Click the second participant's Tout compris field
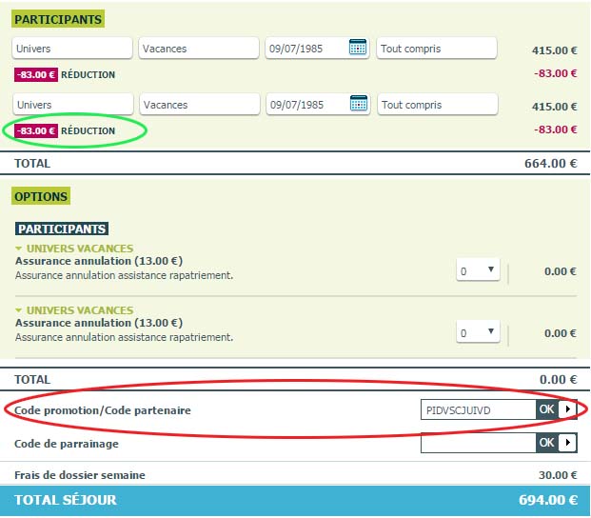Viewport: 591px width, 518px height. [x=437, y=105]
